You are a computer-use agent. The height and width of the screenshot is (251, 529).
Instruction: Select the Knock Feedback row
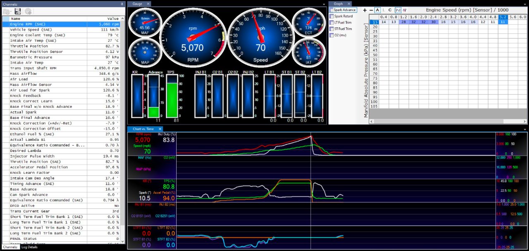pyautogui.click(x=61, y=96)
